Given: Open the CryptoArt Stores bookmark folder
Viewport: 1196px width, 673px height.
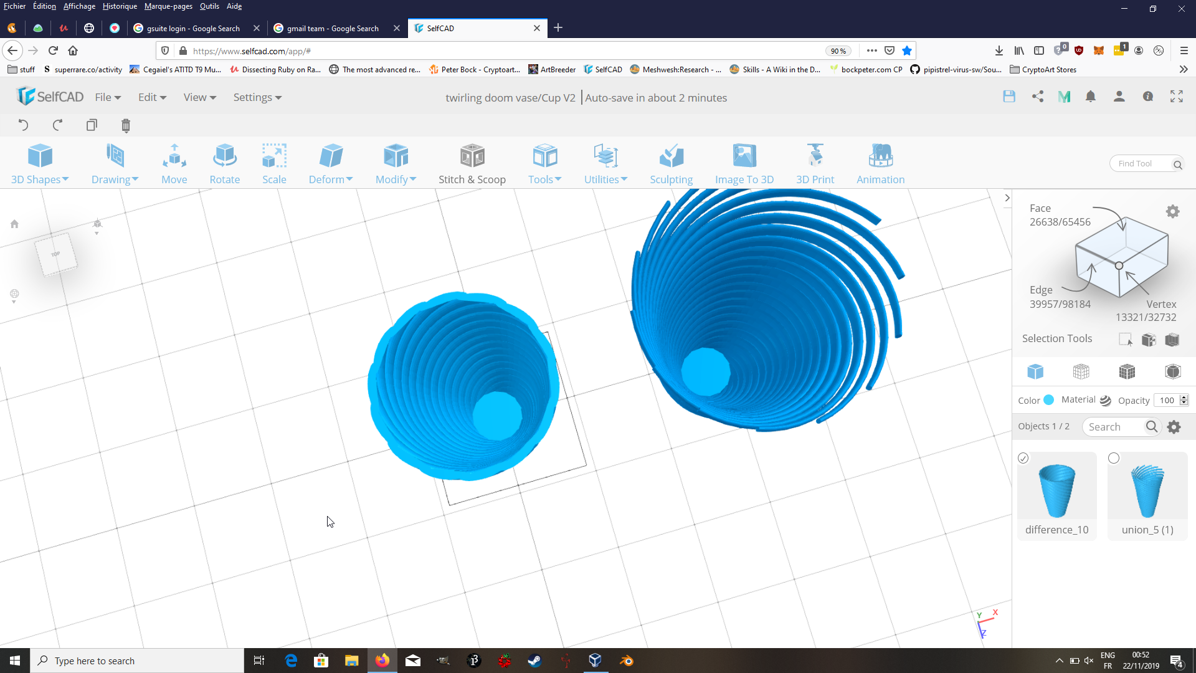Looking at the screenshot, I should click(1043, 69).
